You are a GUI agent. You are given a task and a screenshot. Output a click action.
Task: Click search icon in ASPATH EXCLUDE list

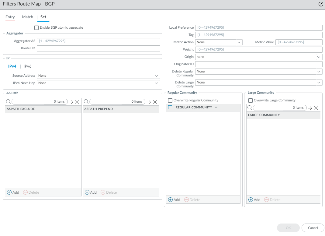click(x=8, y=102)
